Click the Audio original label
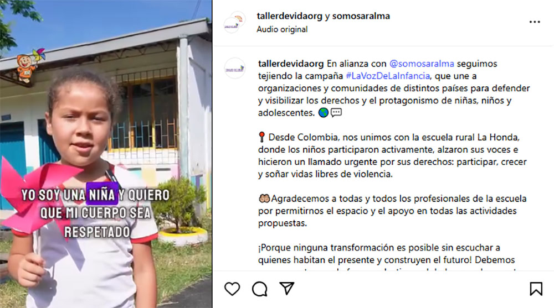The image size is (554, 308). (282, 29)
